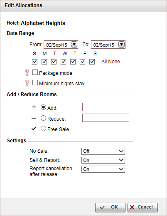
Task: Confirm with the OK button
Action: click(110, 207)
